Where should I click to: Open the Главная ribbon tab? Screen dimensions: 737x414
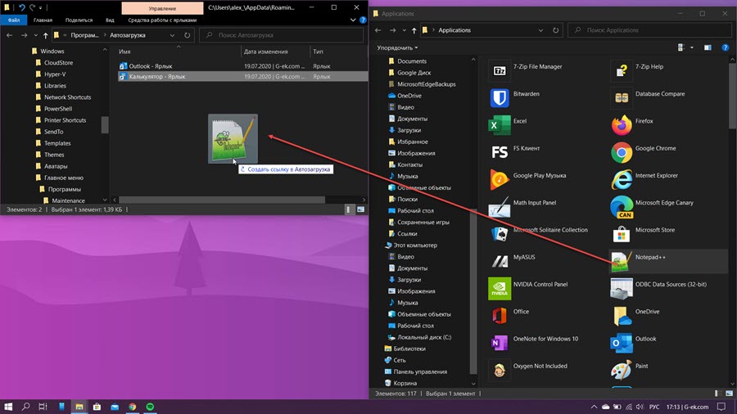[43, 20]
